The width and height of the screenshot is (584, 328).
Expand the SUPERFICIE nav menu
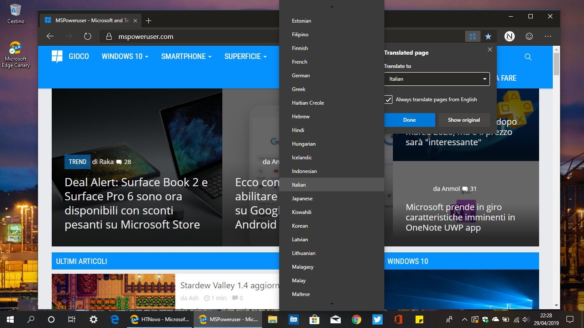coord(245,56)
